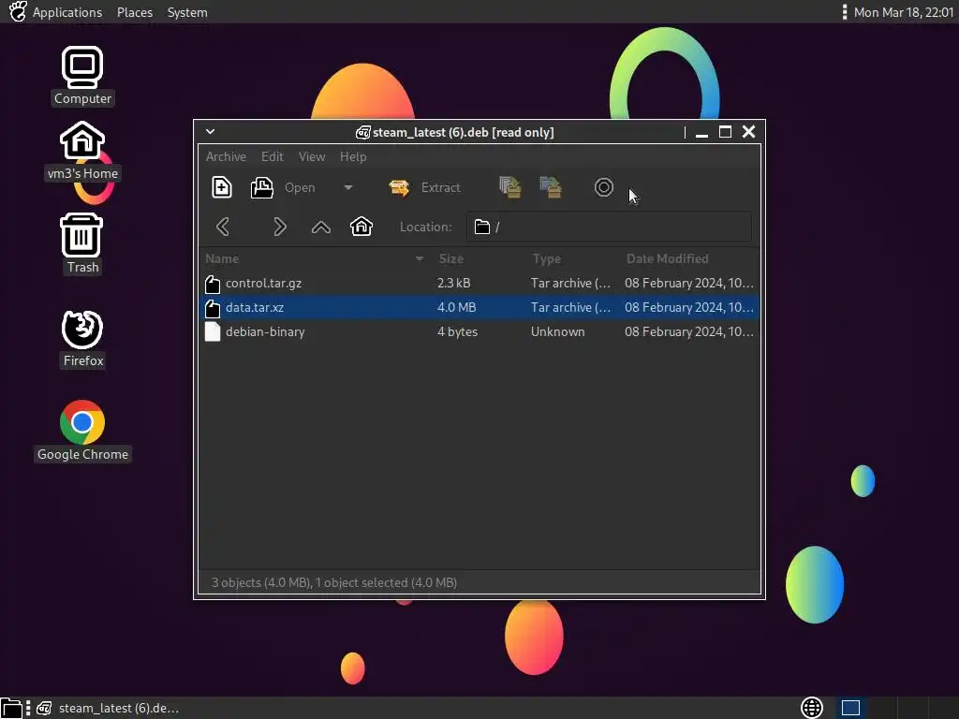The image size is (959, 719).
Task: Go back with the left arrow
Action: tap(223, 227)
